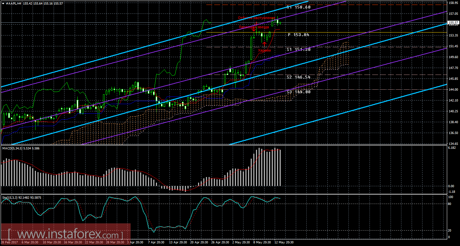
Task: Click the red down arrow at Падающая звезда
Action: coord(254,29)
